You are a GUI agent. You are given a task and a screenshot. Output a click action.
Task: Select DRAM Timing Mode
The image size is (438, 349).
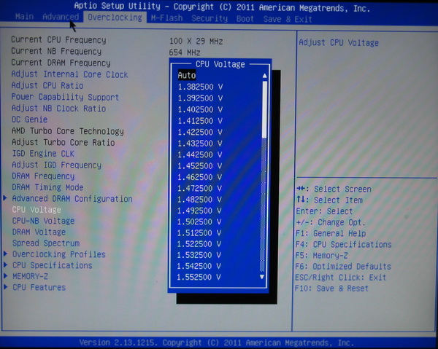click(x=47, y=187)
